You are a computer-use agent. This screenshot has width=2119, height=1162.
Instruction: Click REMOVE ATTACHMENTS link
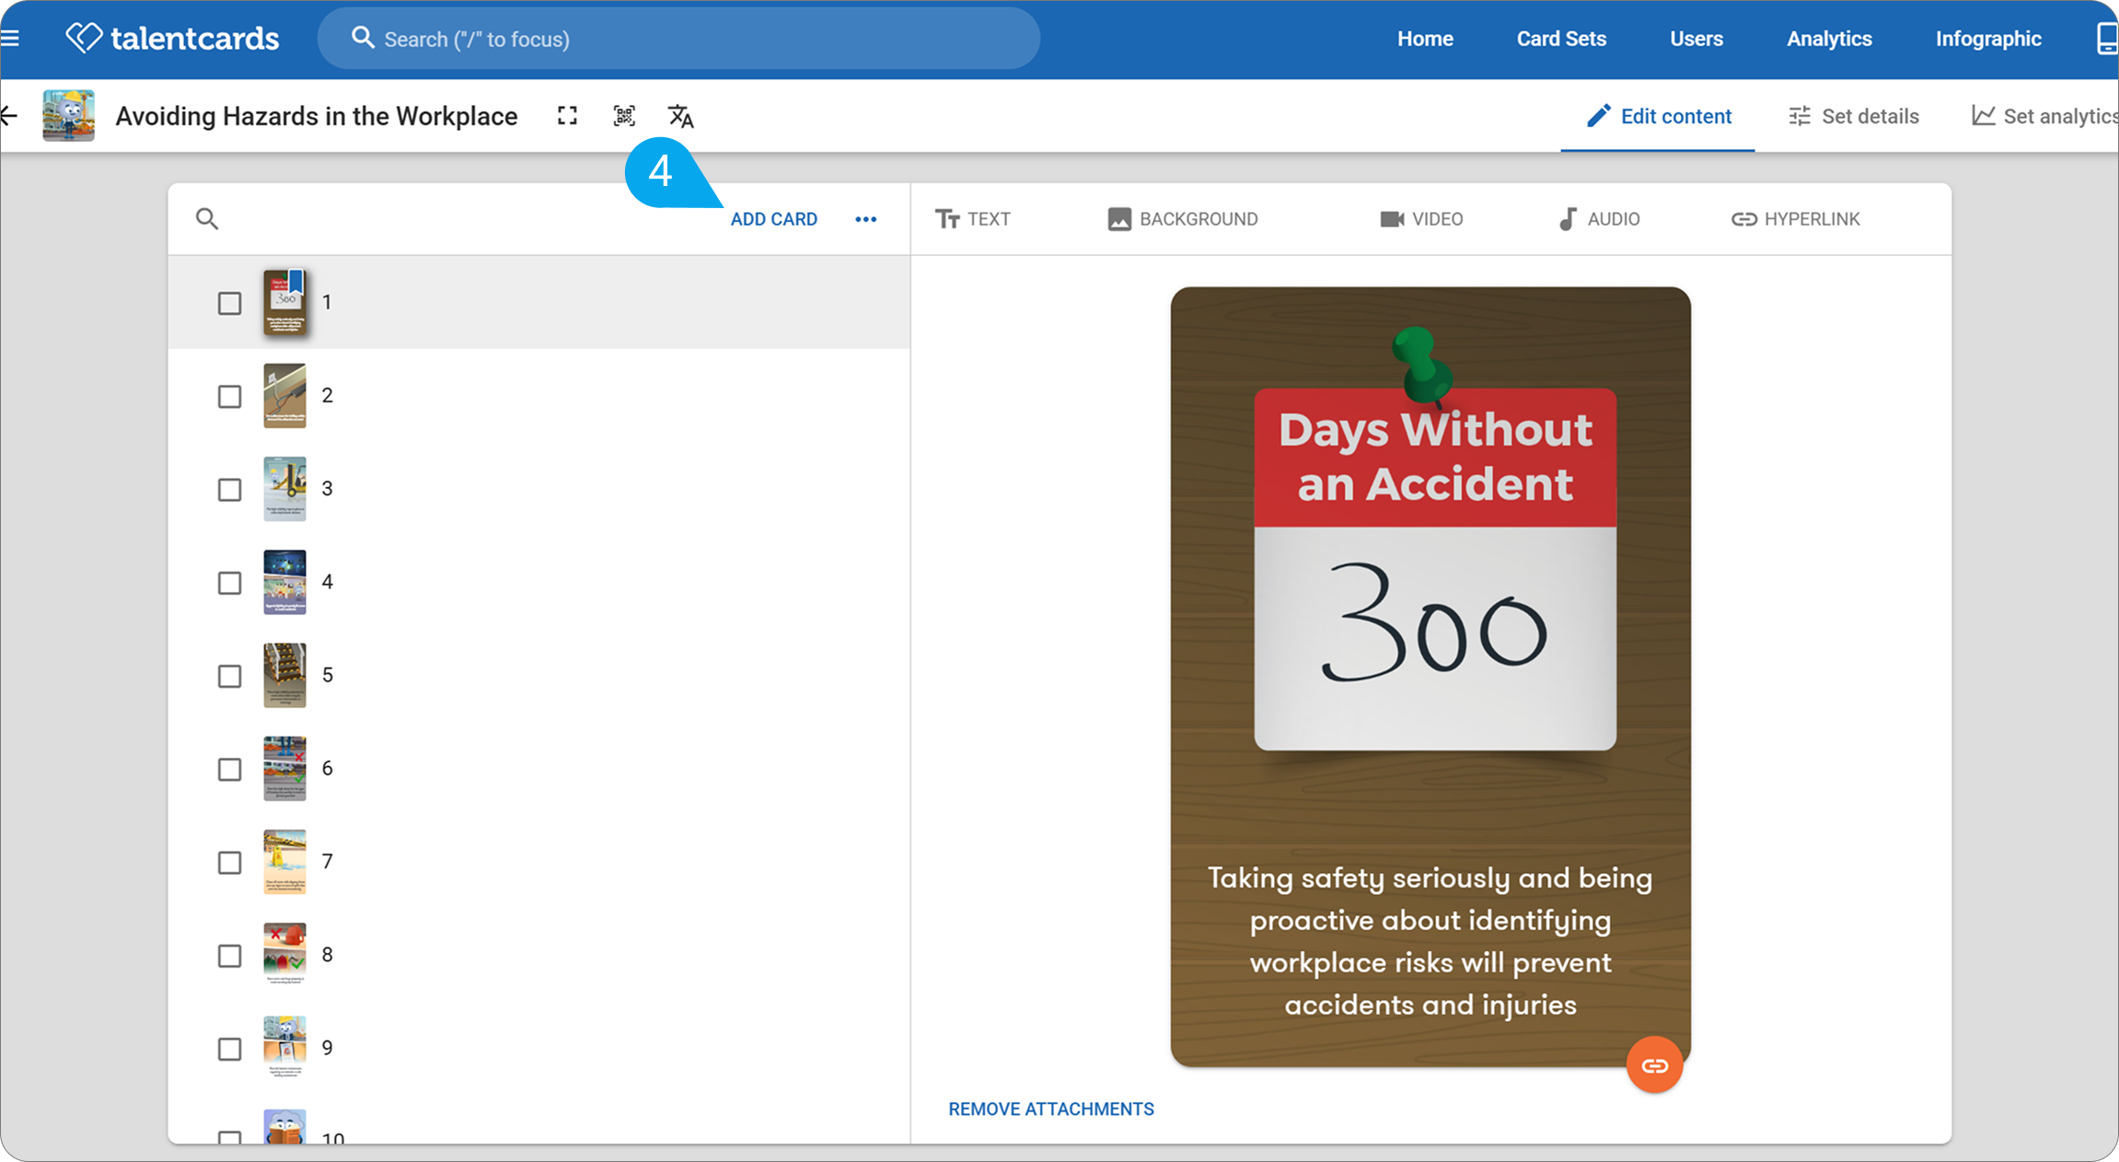(1051, 1110)
